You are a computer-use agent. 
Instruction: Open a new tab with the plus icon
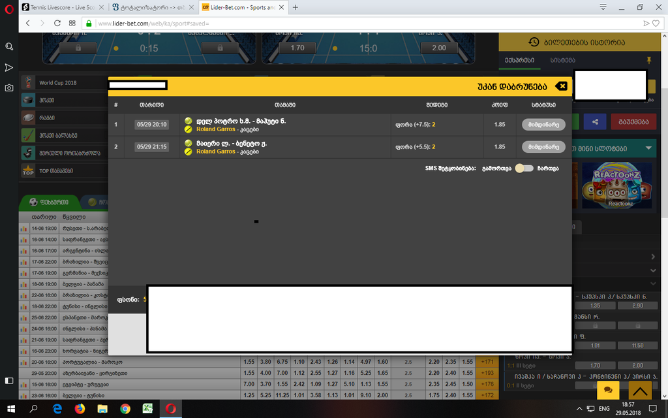point(296,7)
